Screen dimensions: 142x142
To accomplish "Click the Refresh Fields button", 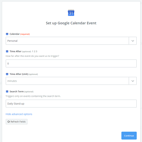I will (x=17, y=122).
